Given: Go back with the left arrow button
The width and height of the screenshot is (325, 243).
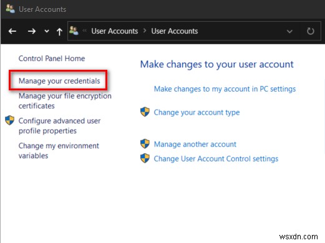Looking at the screenshot, I should 12,31.
